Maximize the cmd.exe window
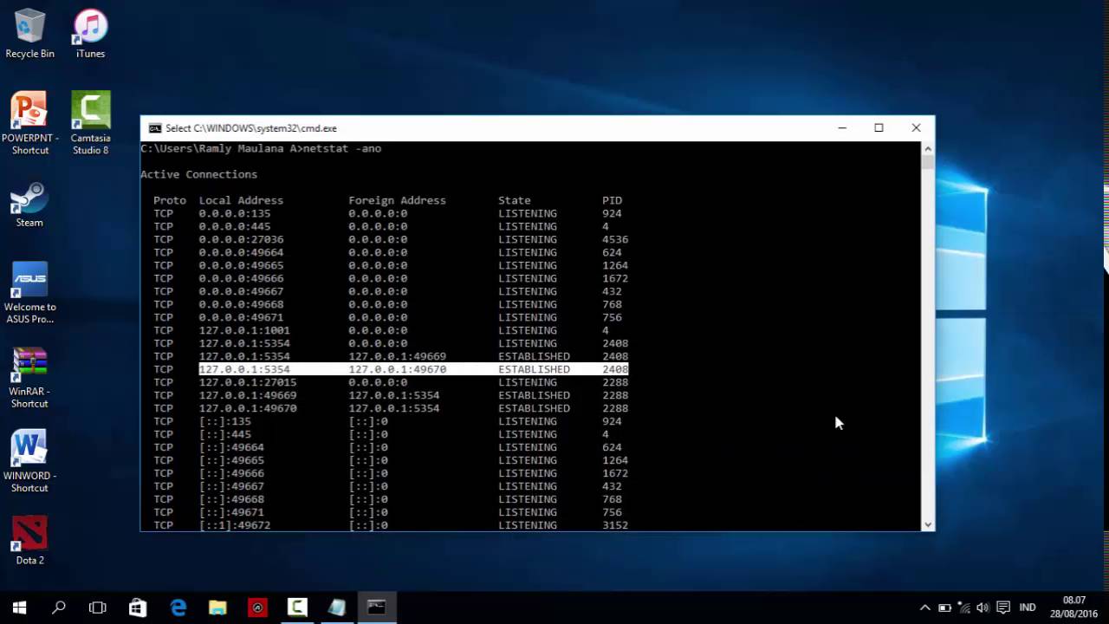 click(x=879, y=128)
